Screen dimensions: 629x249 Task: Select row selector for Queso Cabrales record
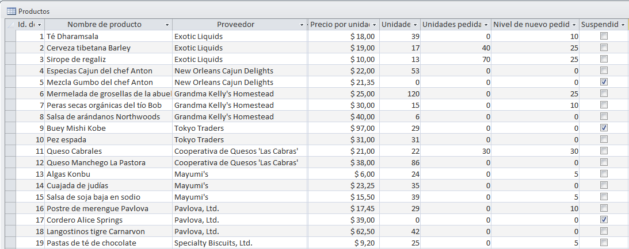point(11,151)
